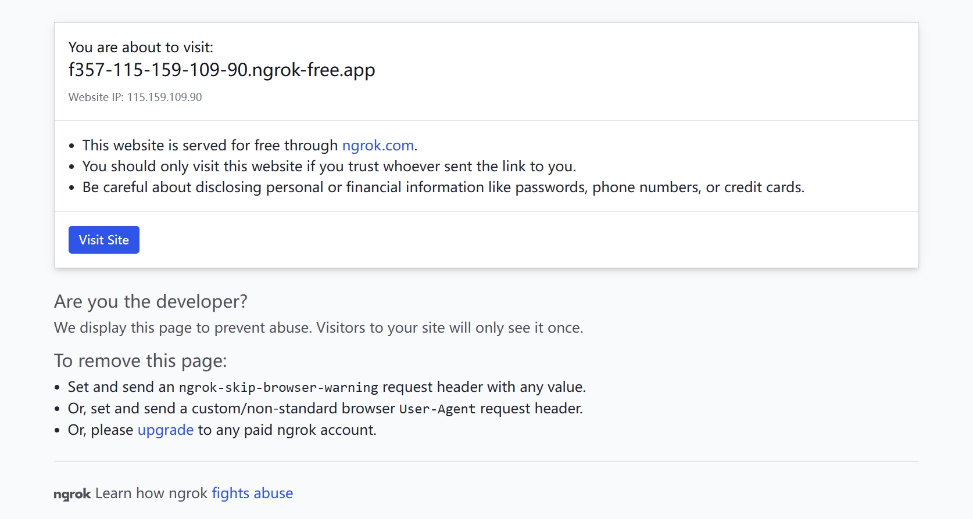Click the 'to any paid ngrok account' text

click(287, 430)
